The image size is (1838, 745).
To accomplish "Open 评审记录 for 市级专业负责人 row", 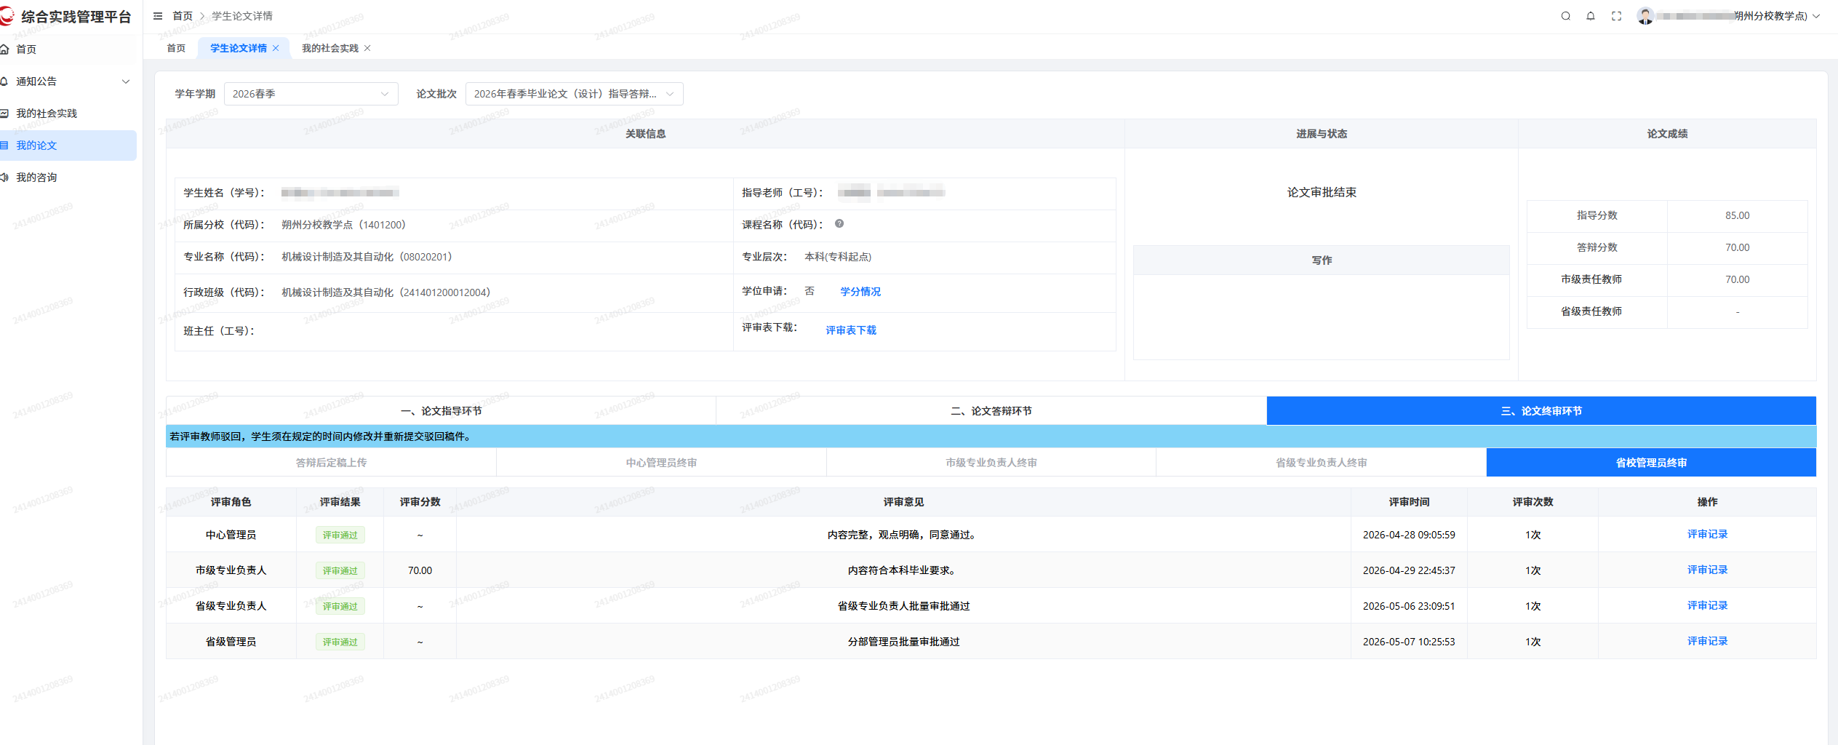I will click(x=1707, y=570).
